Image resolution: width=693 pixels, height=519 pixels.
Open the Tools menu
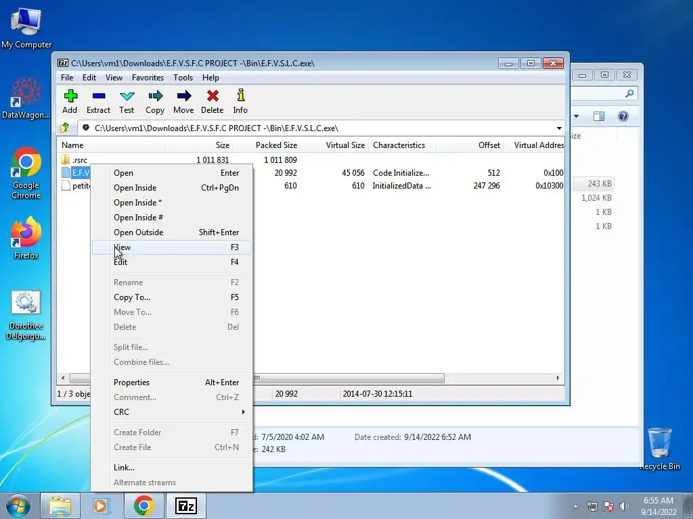[183, 77]
